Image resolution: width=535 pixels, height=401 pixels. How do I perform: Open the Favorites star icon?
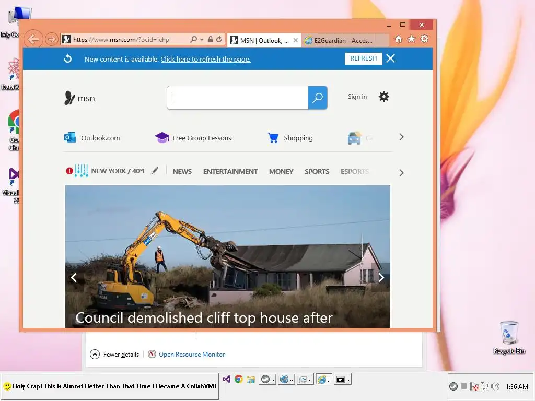(412, 39)
